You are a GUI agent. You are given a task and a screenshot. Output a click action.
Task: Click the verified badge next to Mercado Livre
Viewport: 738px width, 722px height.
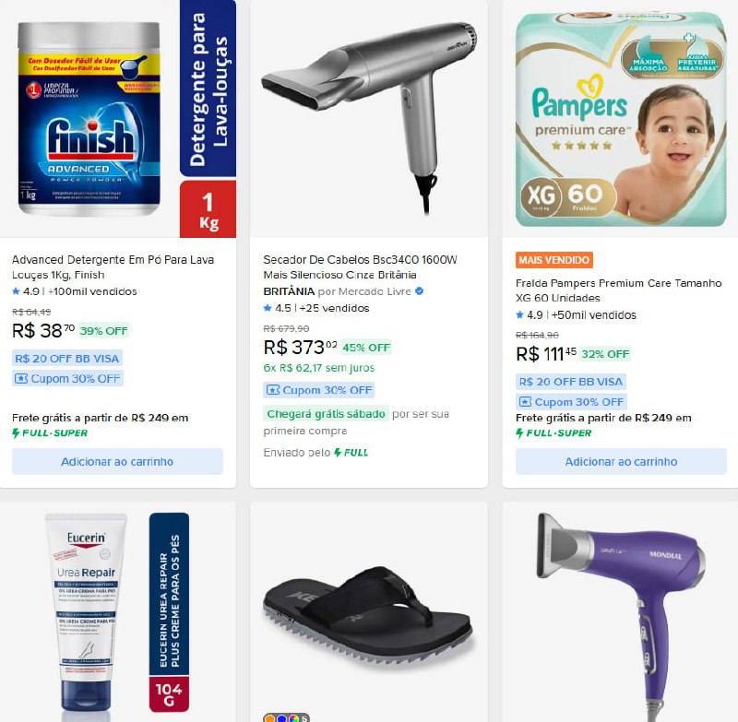click(420, 291)
